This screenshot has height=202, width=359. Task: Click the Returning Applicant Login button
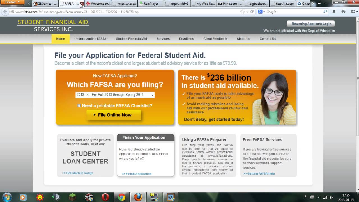(x=311, y=24)
